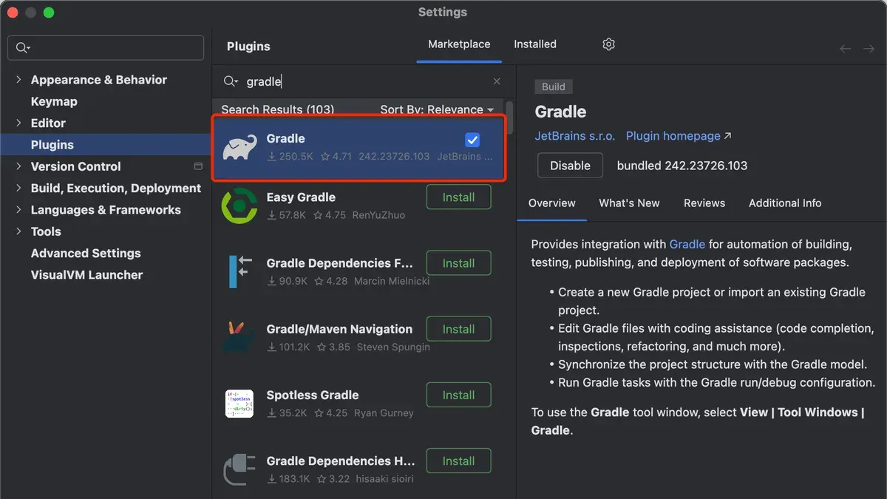887x499 pixels.
Task: Click the Gradle heading in details pane
Action: [x=560, y=112]
